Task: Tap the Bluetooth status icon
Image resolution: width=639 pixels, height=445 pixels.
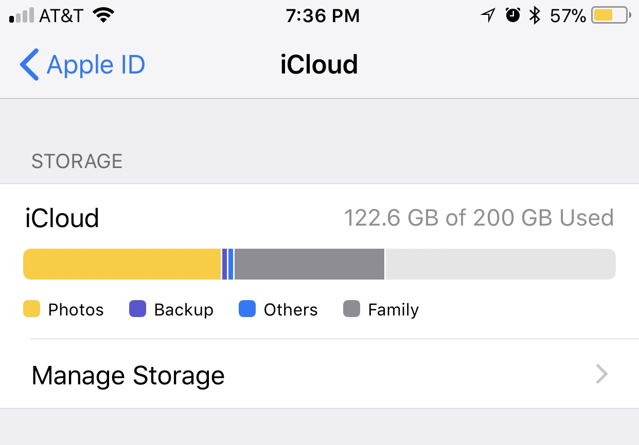Action: [535, 16]
